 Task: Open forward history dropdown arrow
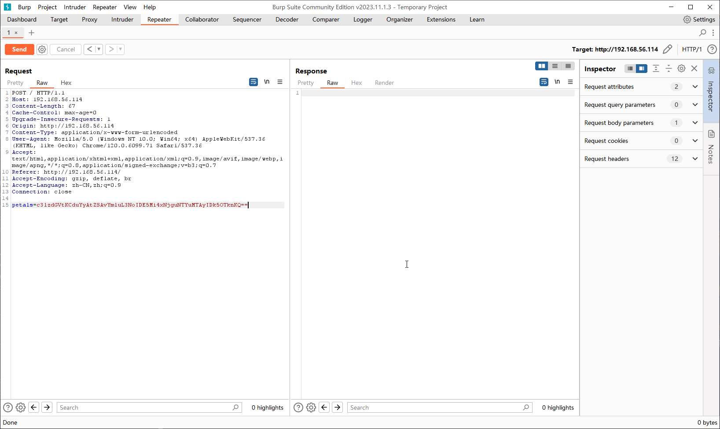pos(121,49)
